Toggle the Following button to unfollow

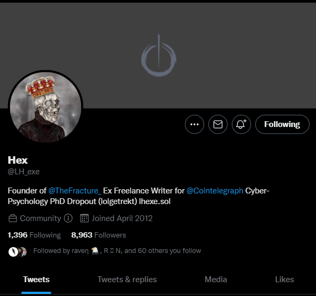(282, 124)
